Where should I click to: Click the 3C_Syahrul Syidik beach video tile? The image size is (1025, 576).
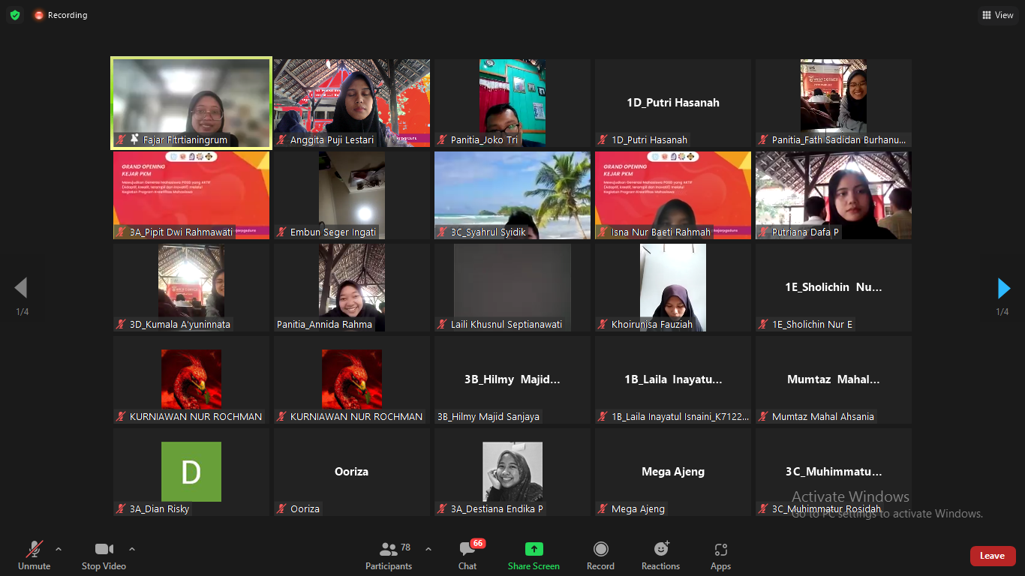click(512, 195)
